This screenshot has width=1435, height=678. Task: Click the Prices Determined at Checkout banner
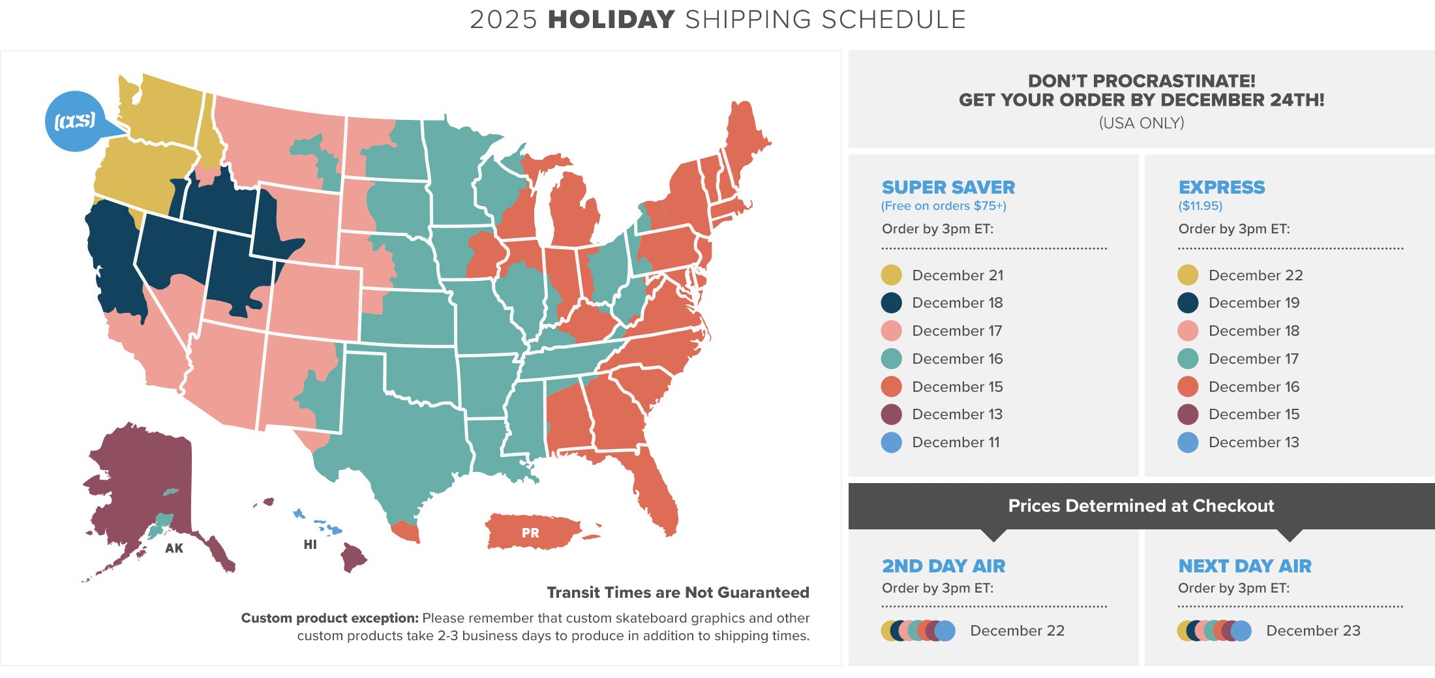tap(1141, 506)
